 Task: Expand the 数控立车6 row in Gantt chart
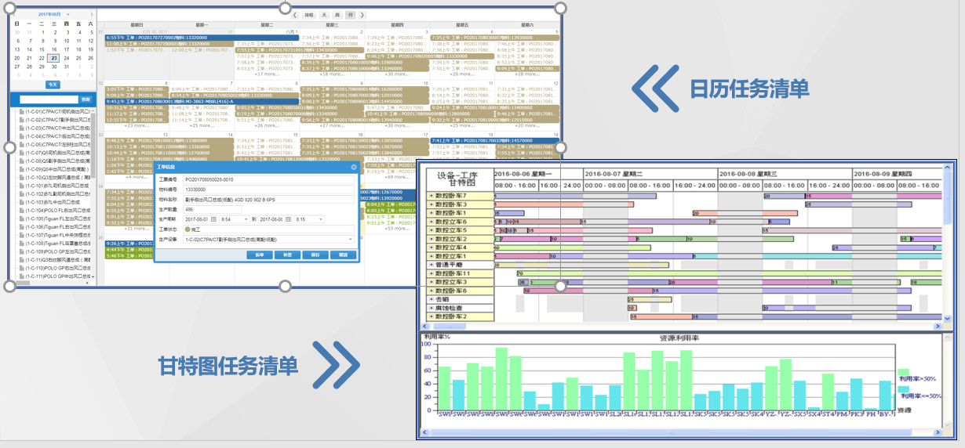tap(430, 222)
